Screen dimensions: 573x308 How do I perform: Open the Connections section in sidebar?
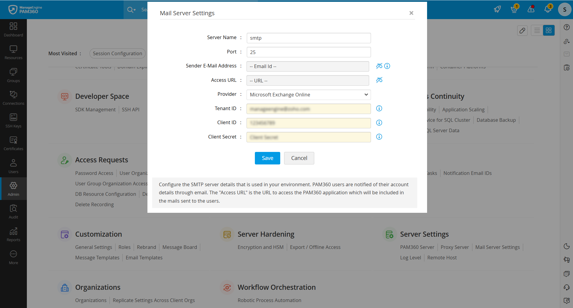13,97
